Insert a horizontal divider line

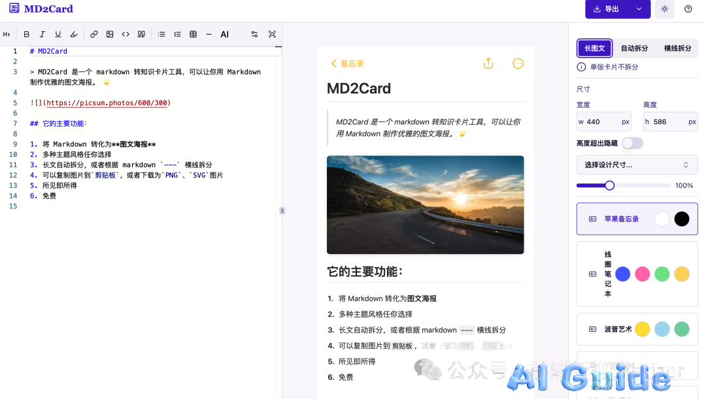[209, 34]
